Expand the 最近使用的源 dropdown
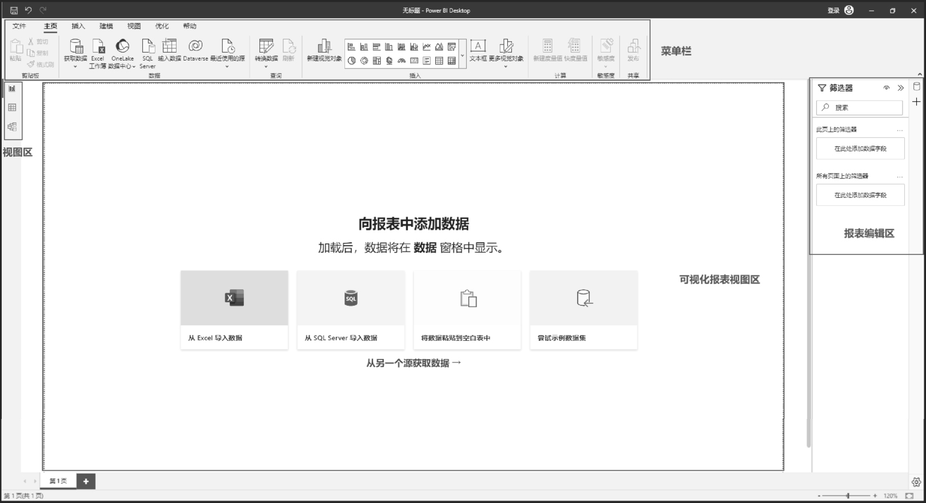The width and height of the screenshot is (926, 503). click(x=227, y=66)
